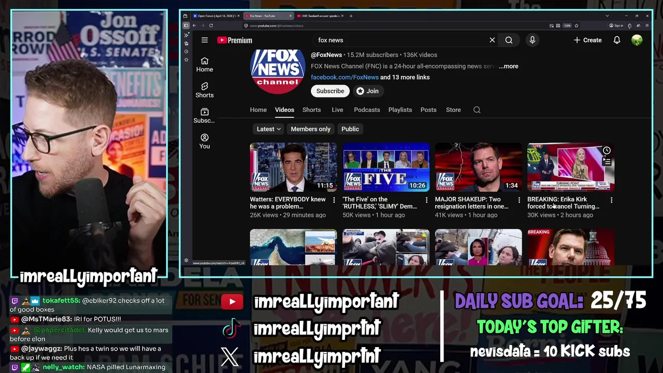This screenshot has height=373, width=663.
Task: Expand channel description with '...more'
Action: tap(508, 66)
